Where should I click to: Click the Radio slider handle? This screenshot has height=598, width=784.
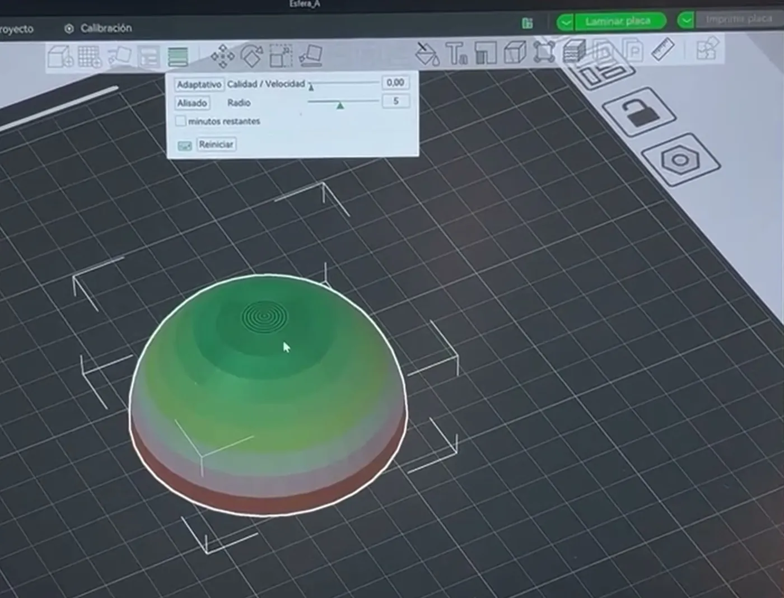click(x=340, y=105)
